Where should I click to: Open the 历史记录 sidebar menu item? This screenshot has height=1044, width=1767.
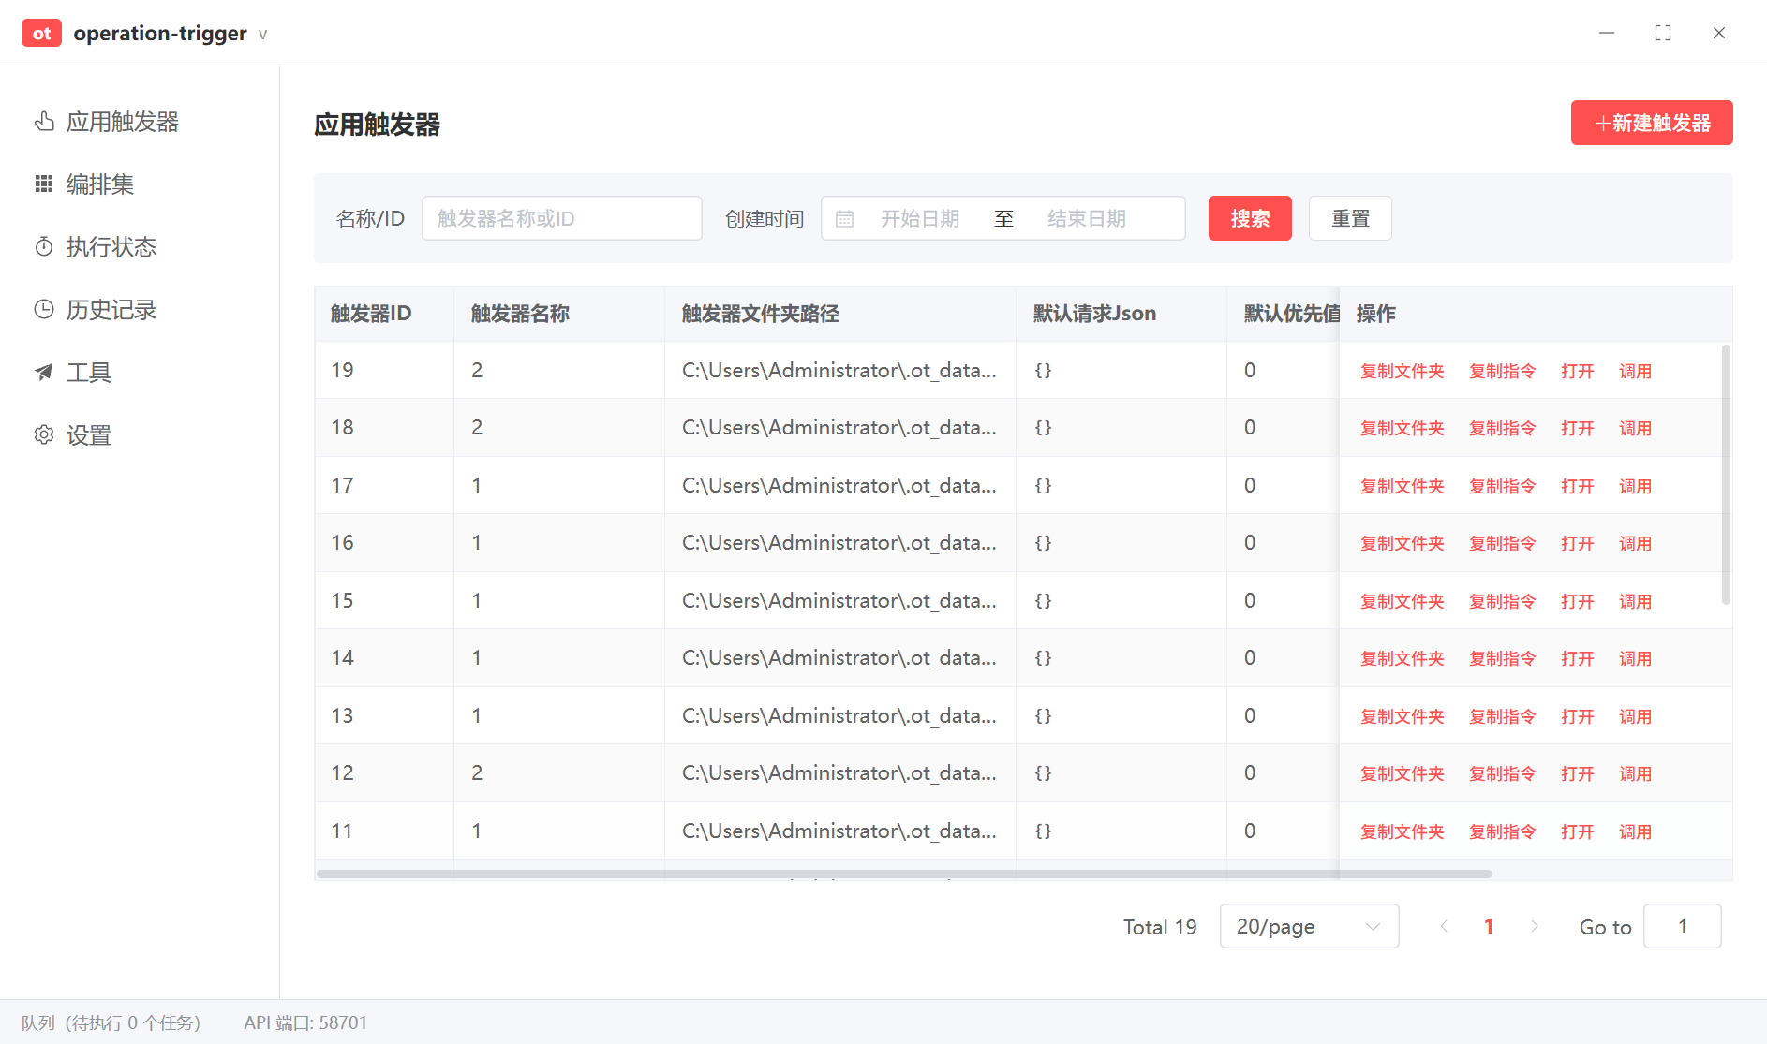[111, 310]
